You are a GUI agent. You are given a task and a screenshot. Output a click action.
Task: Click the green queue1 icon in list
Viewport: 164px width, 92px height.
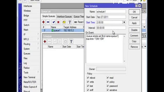52,30
